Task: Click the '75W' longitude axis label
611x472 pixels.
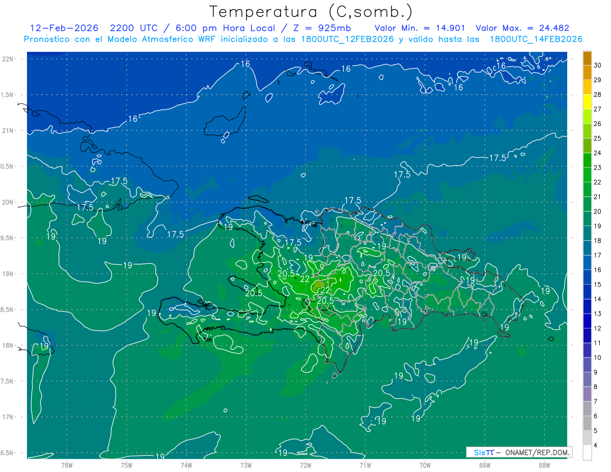Action: (126, 465)
